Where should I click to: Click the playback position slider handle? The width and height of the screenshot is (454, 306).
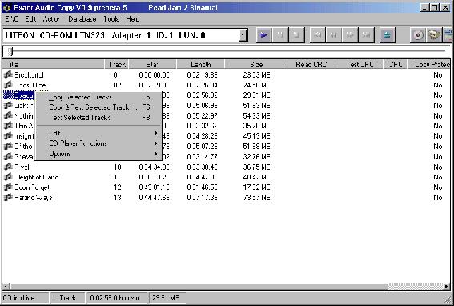pyautogui.click(x=10, y=51)
